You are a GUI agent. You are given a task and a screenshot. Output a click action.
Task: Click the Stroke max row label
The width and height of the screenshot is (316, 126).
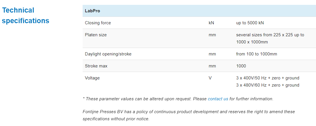[96, 66]
